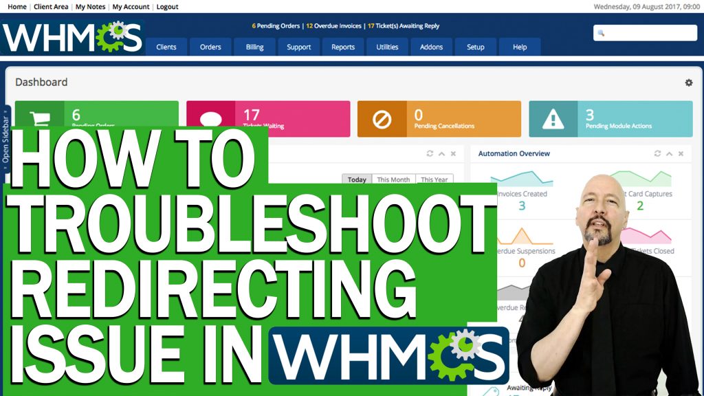This screenshot has height=396, width=704.
Task: Switch chart to This Month
Action: [393, 179]
